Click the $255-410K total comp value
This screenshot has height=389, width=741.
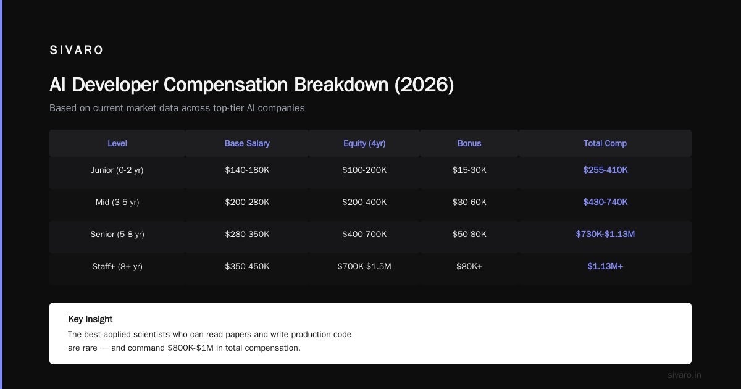(x=605, y=170)
